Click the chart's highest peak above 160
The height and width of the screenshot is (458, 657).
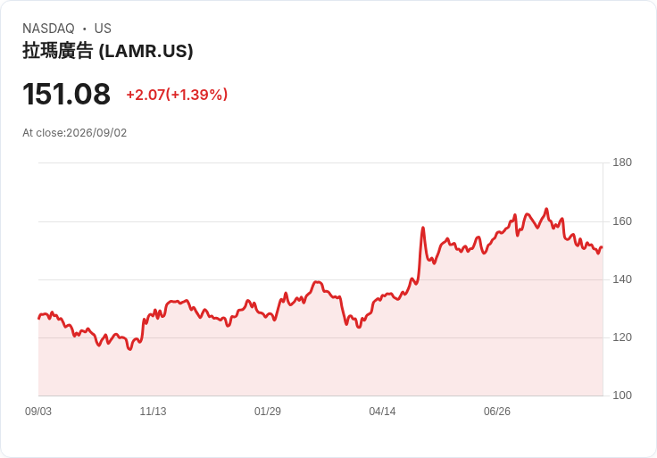546,209
